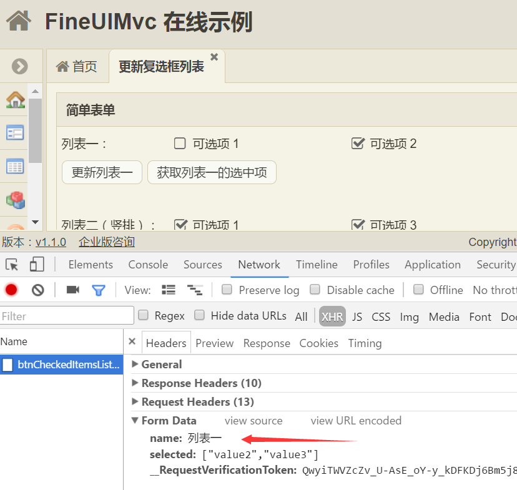Screen dimensions: 517x490
Task: Switch to the Preview tab of the request
Action: click(x=214, y=343)
